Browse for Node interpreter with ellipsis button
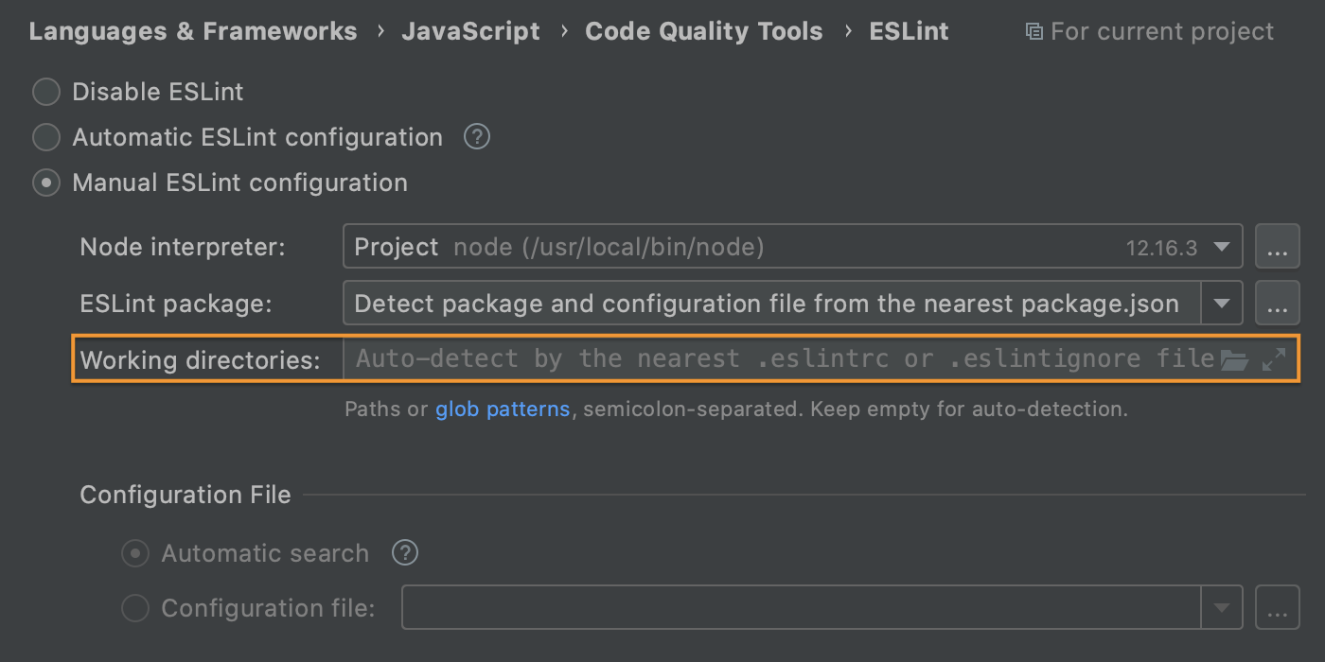 (x=1278, y=248)
